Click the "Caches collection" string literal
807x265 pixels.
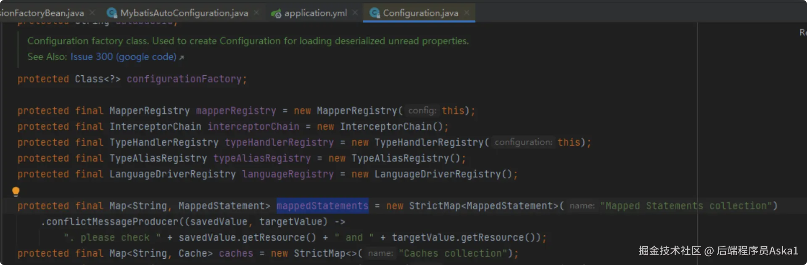click(x=453, y=254)
